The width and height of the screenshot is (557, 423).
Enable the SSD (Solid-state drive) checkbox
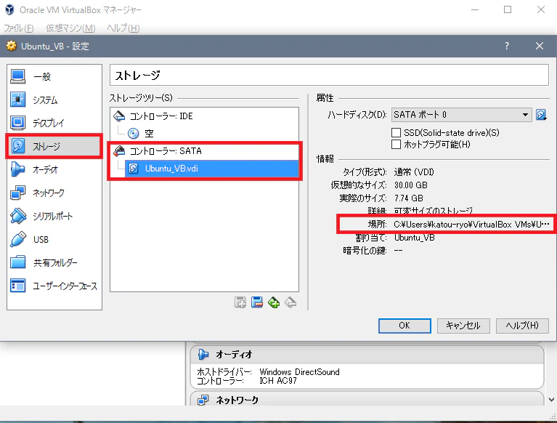pos(396,132)
